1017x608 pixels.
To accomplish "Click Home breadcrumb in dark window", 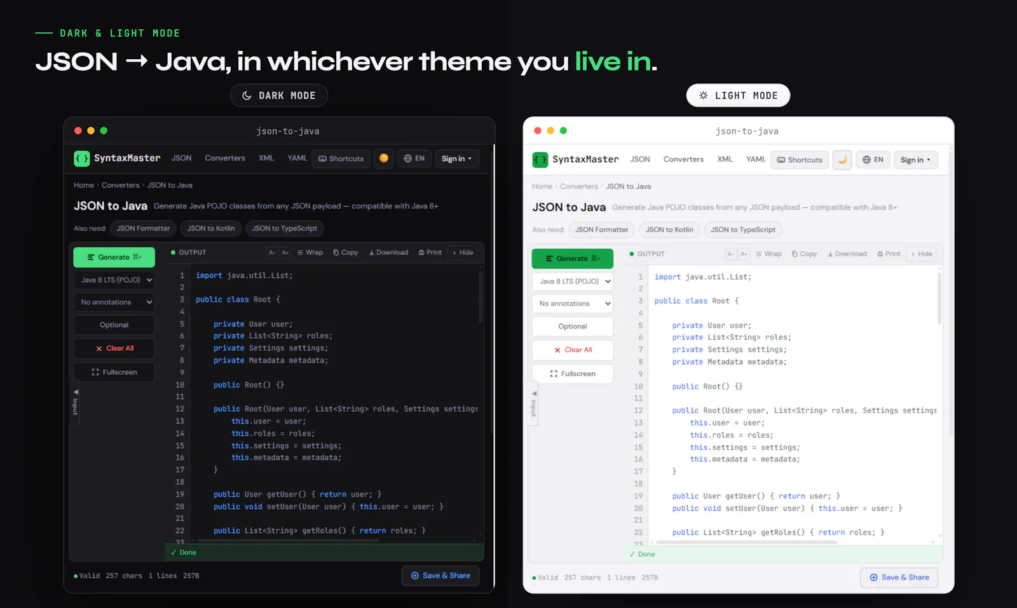I will [84, 185].
